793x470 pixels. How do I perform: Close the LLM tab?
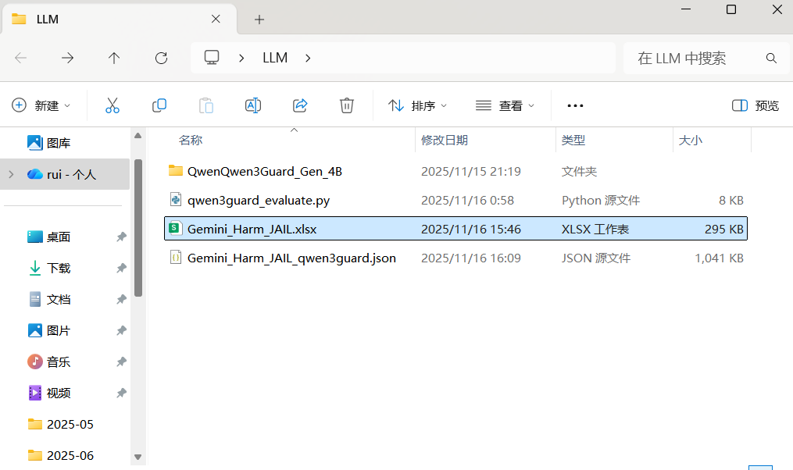click(216, 20)
